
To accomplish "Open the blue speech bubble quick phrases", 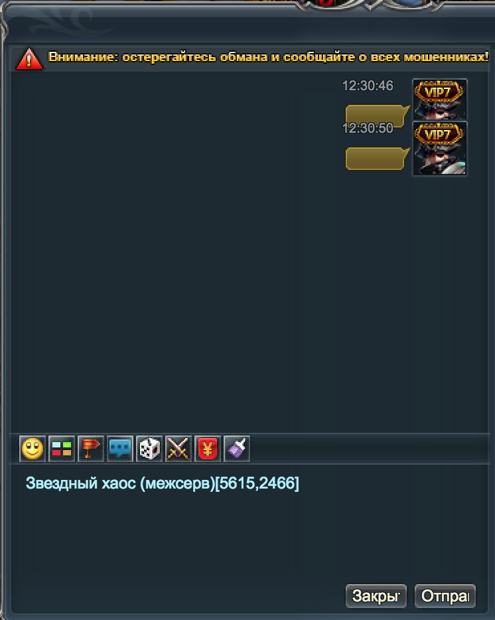I will tap(120, 449).
